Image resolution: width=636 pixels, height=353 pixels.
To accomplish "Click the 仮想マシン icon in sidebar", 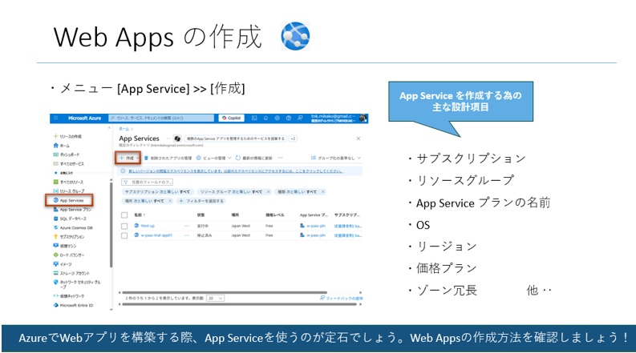I will 56,246.
